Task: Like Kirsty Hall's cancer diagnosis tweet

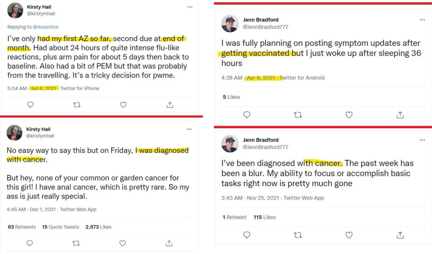Action: (x=122, y=243)
